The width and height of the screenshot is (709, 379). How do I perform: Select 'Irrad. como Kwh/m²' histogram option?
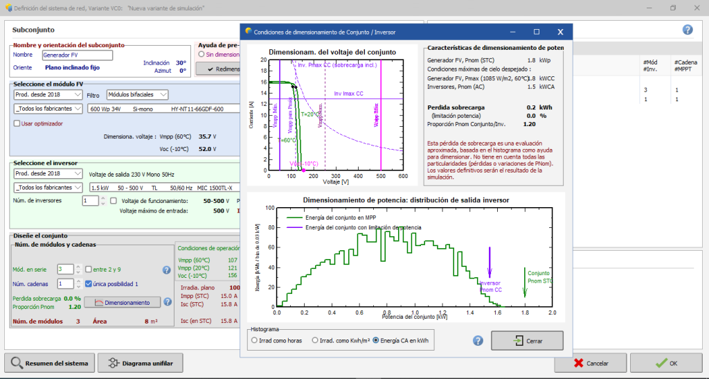pyautogui.click(x=316, y=340)
